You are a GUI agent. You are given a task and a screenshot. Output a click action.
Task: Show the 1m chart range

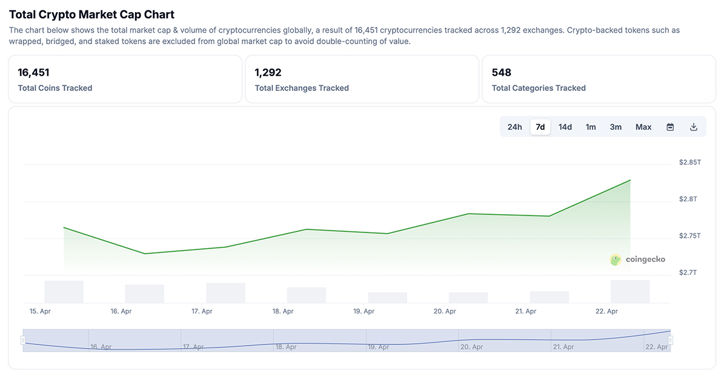591,127
